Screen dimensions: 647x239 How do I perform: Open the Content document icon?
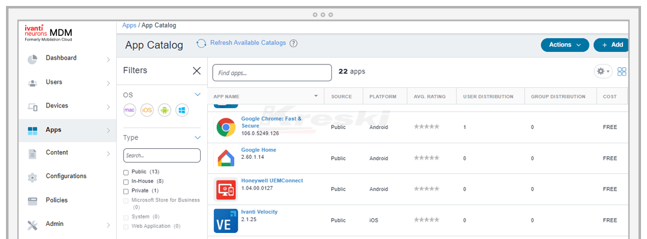pyautogui.click(x=32, y=154)
